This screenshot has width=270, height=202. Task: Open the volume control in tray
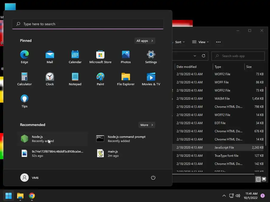[238, 196]
